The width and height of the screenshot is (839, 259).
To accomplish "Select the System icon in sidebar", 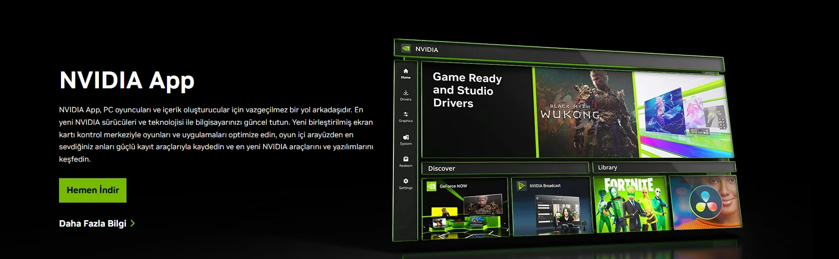I will coord(405,137).
